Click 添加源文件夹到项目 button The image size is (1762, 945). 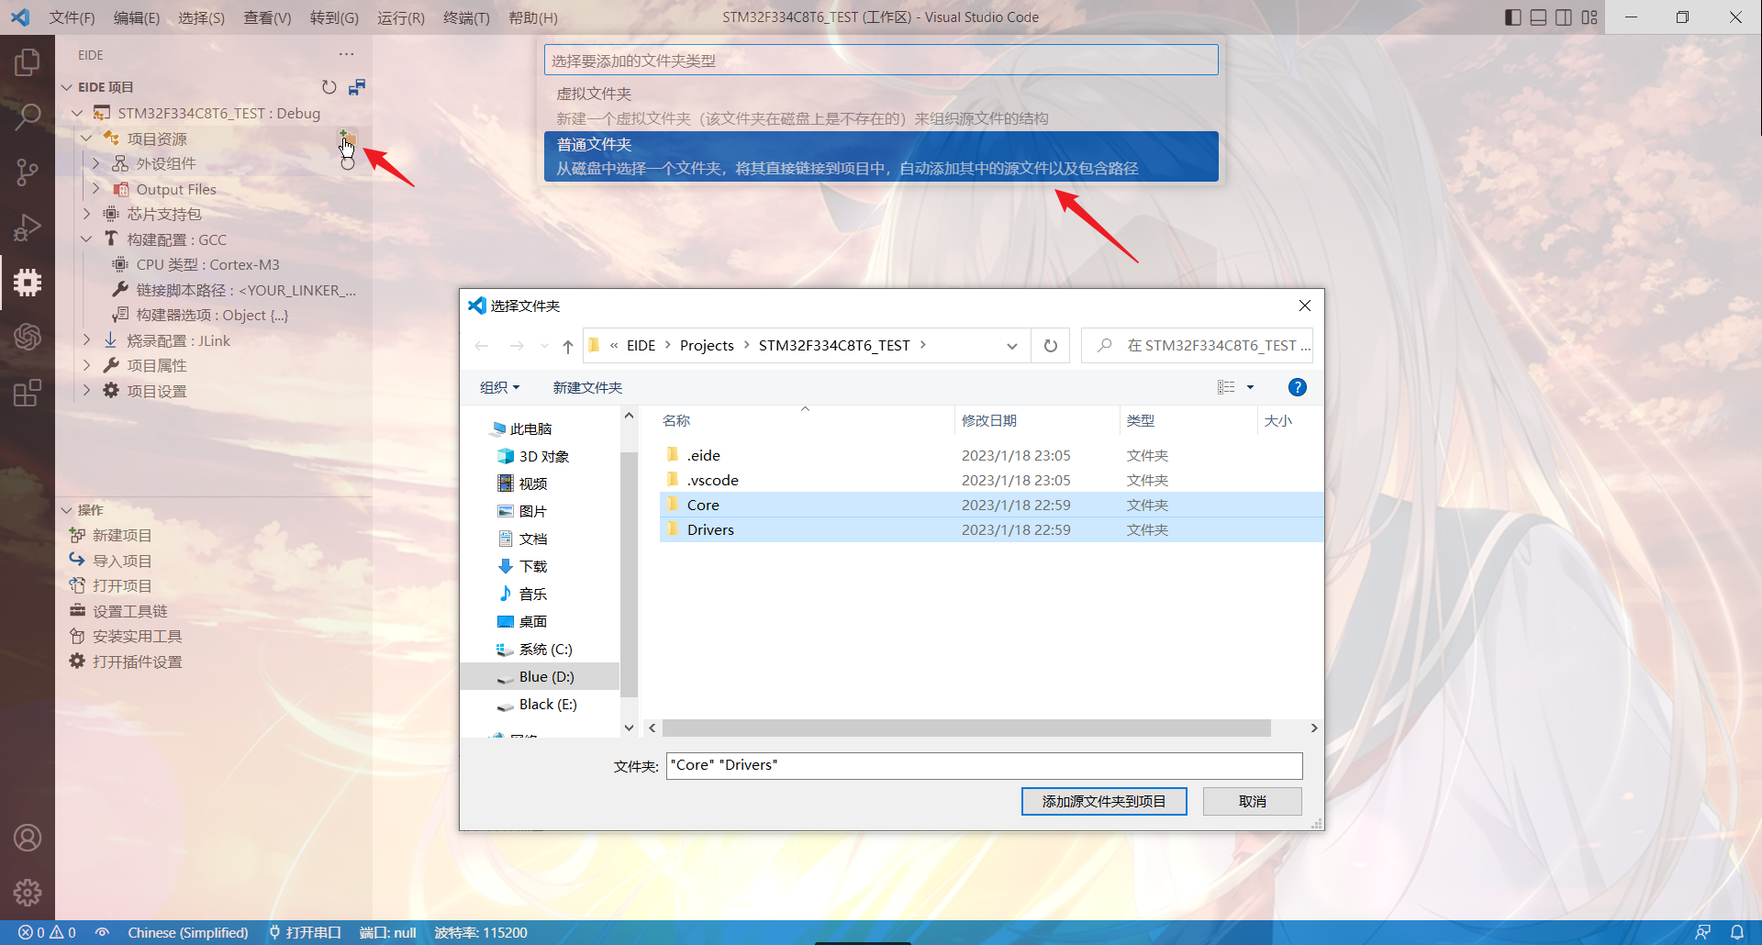1104,801
